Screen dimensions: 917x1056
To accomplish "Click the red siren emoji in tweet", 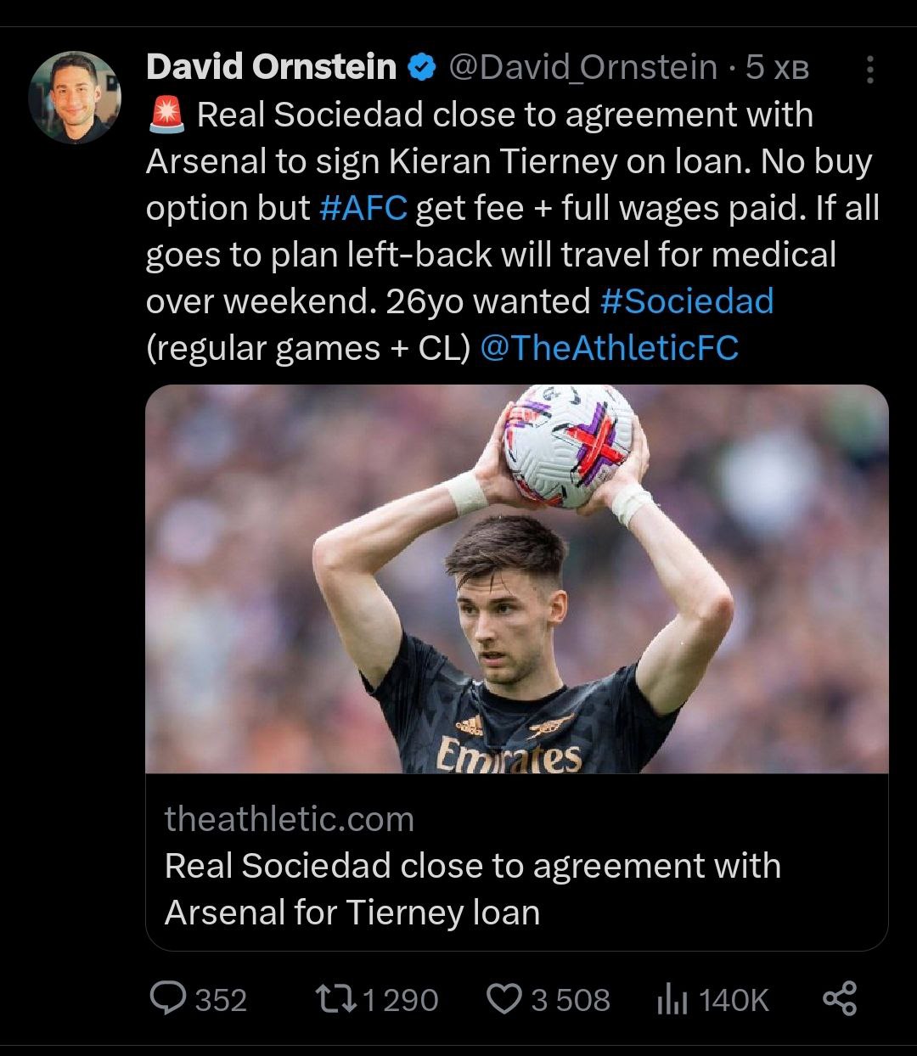I will pyautogui.click(x=166, y=115).
